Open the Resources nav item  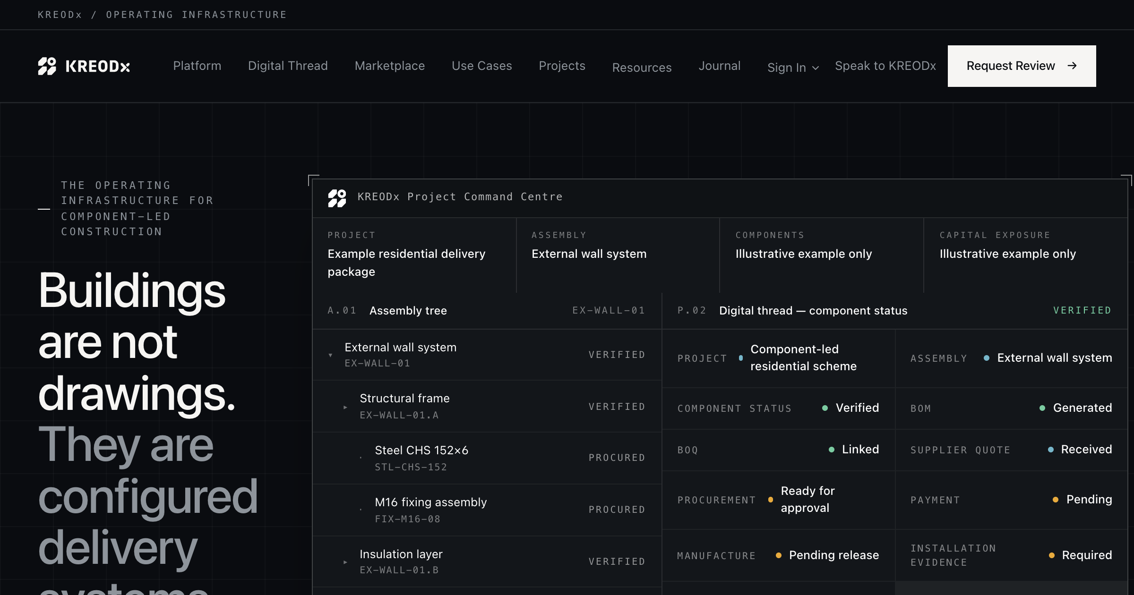[x=642, y=68]
